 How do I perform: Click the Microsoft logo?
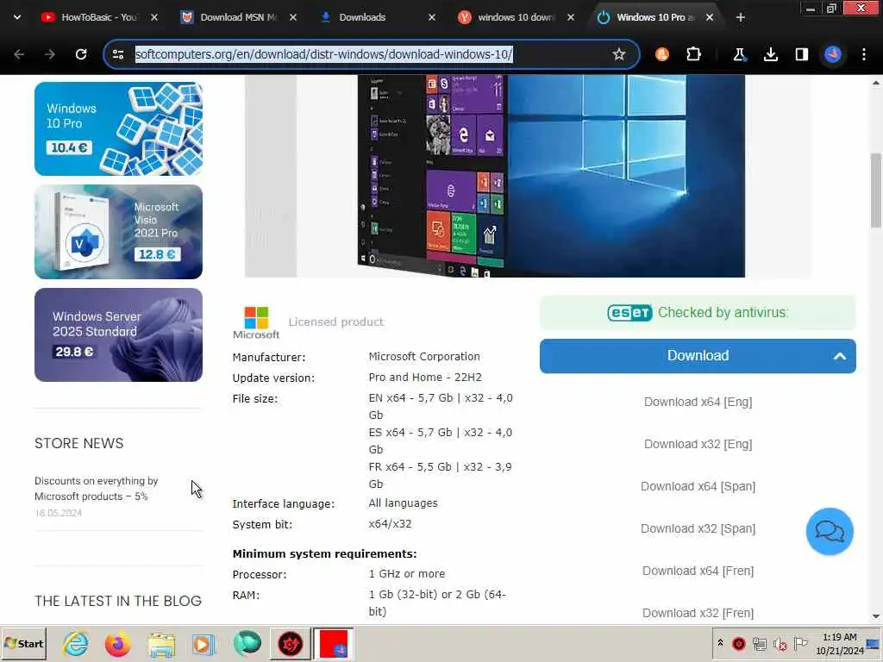pos(256,322)
